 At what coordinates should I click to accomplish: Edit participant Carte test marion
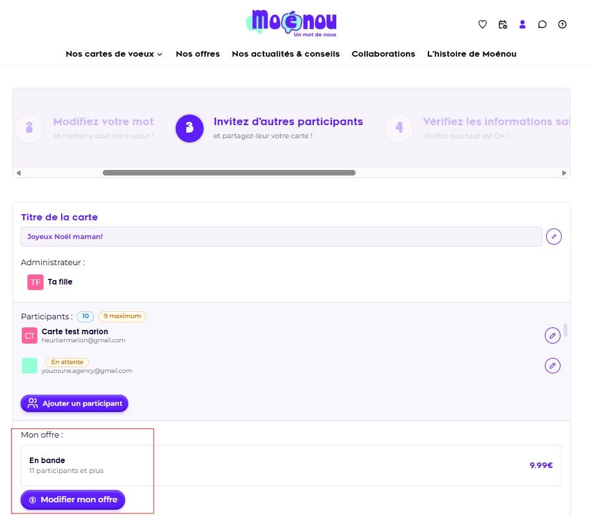pos(552,335)
